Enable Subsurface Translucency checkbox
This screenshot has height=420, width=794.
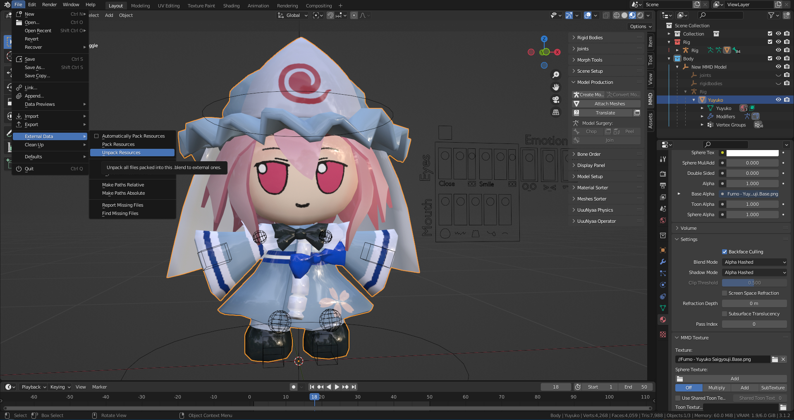point(725,314)
